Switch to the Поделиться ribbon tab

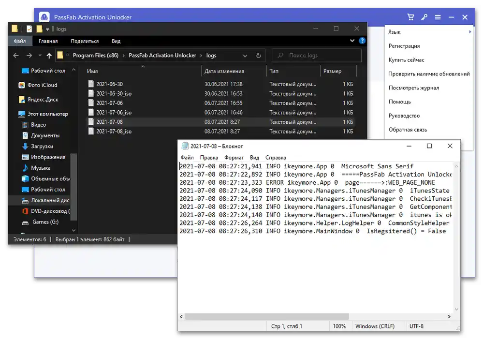[x=85, y=41]
